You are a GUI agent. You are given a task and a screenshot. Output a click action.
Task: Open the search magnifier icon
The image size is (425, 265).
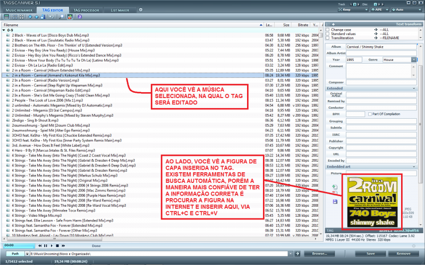pyautogui.click(x=62, y=17)
